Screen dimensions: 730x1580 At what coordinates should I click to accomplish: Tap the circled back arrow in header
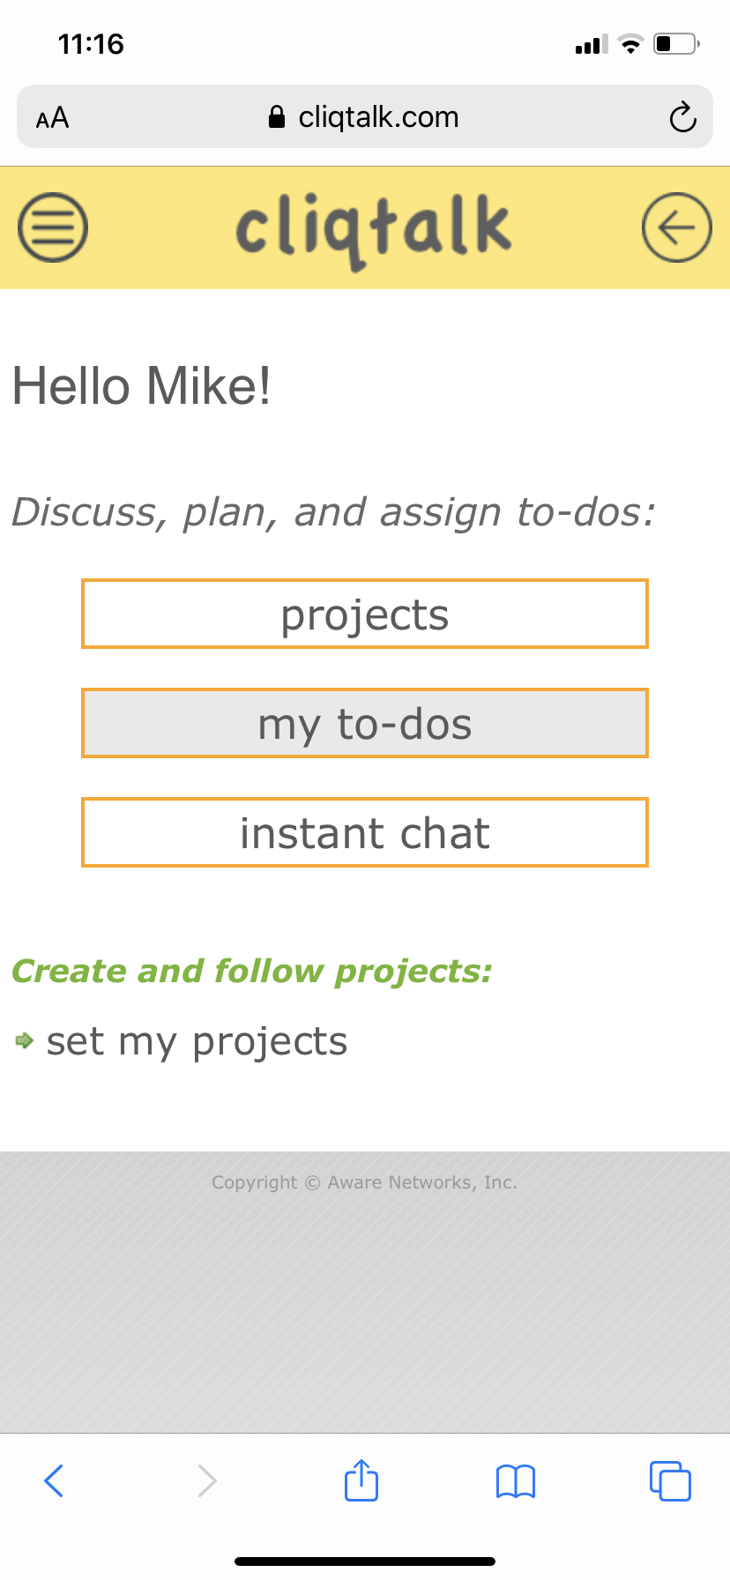coord(676,227)
